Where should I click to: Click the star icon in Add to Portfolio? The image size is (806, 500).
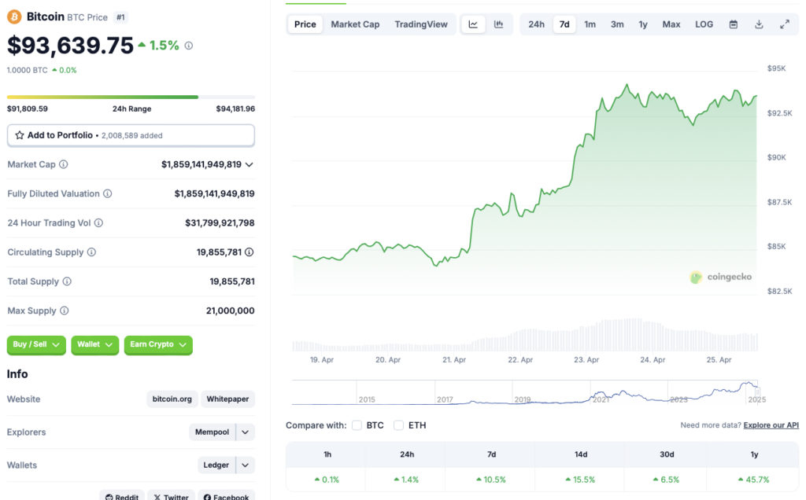pos(20,135)
